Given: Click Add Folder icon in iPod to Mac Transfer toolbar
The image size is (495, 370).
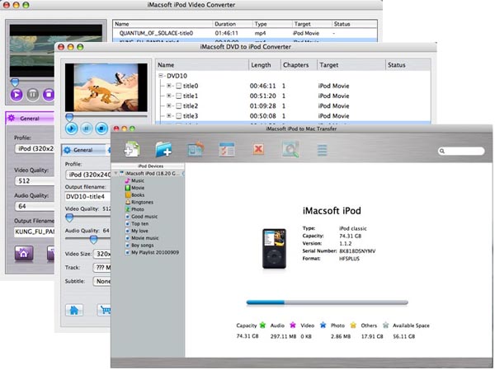Looking at the screenshot, I should [163, 149].
